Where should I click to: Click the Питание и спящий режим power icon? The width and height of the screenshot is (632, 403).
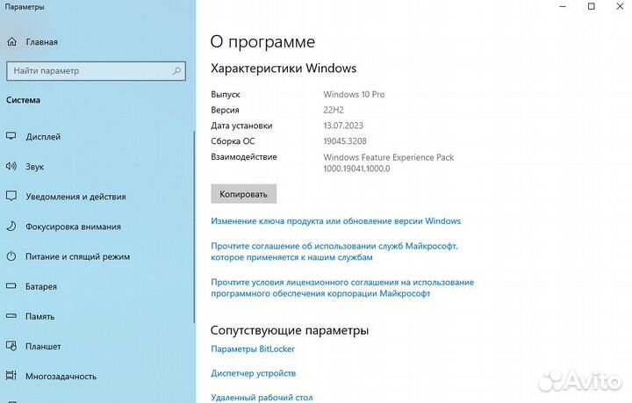(x=11, y=256)
